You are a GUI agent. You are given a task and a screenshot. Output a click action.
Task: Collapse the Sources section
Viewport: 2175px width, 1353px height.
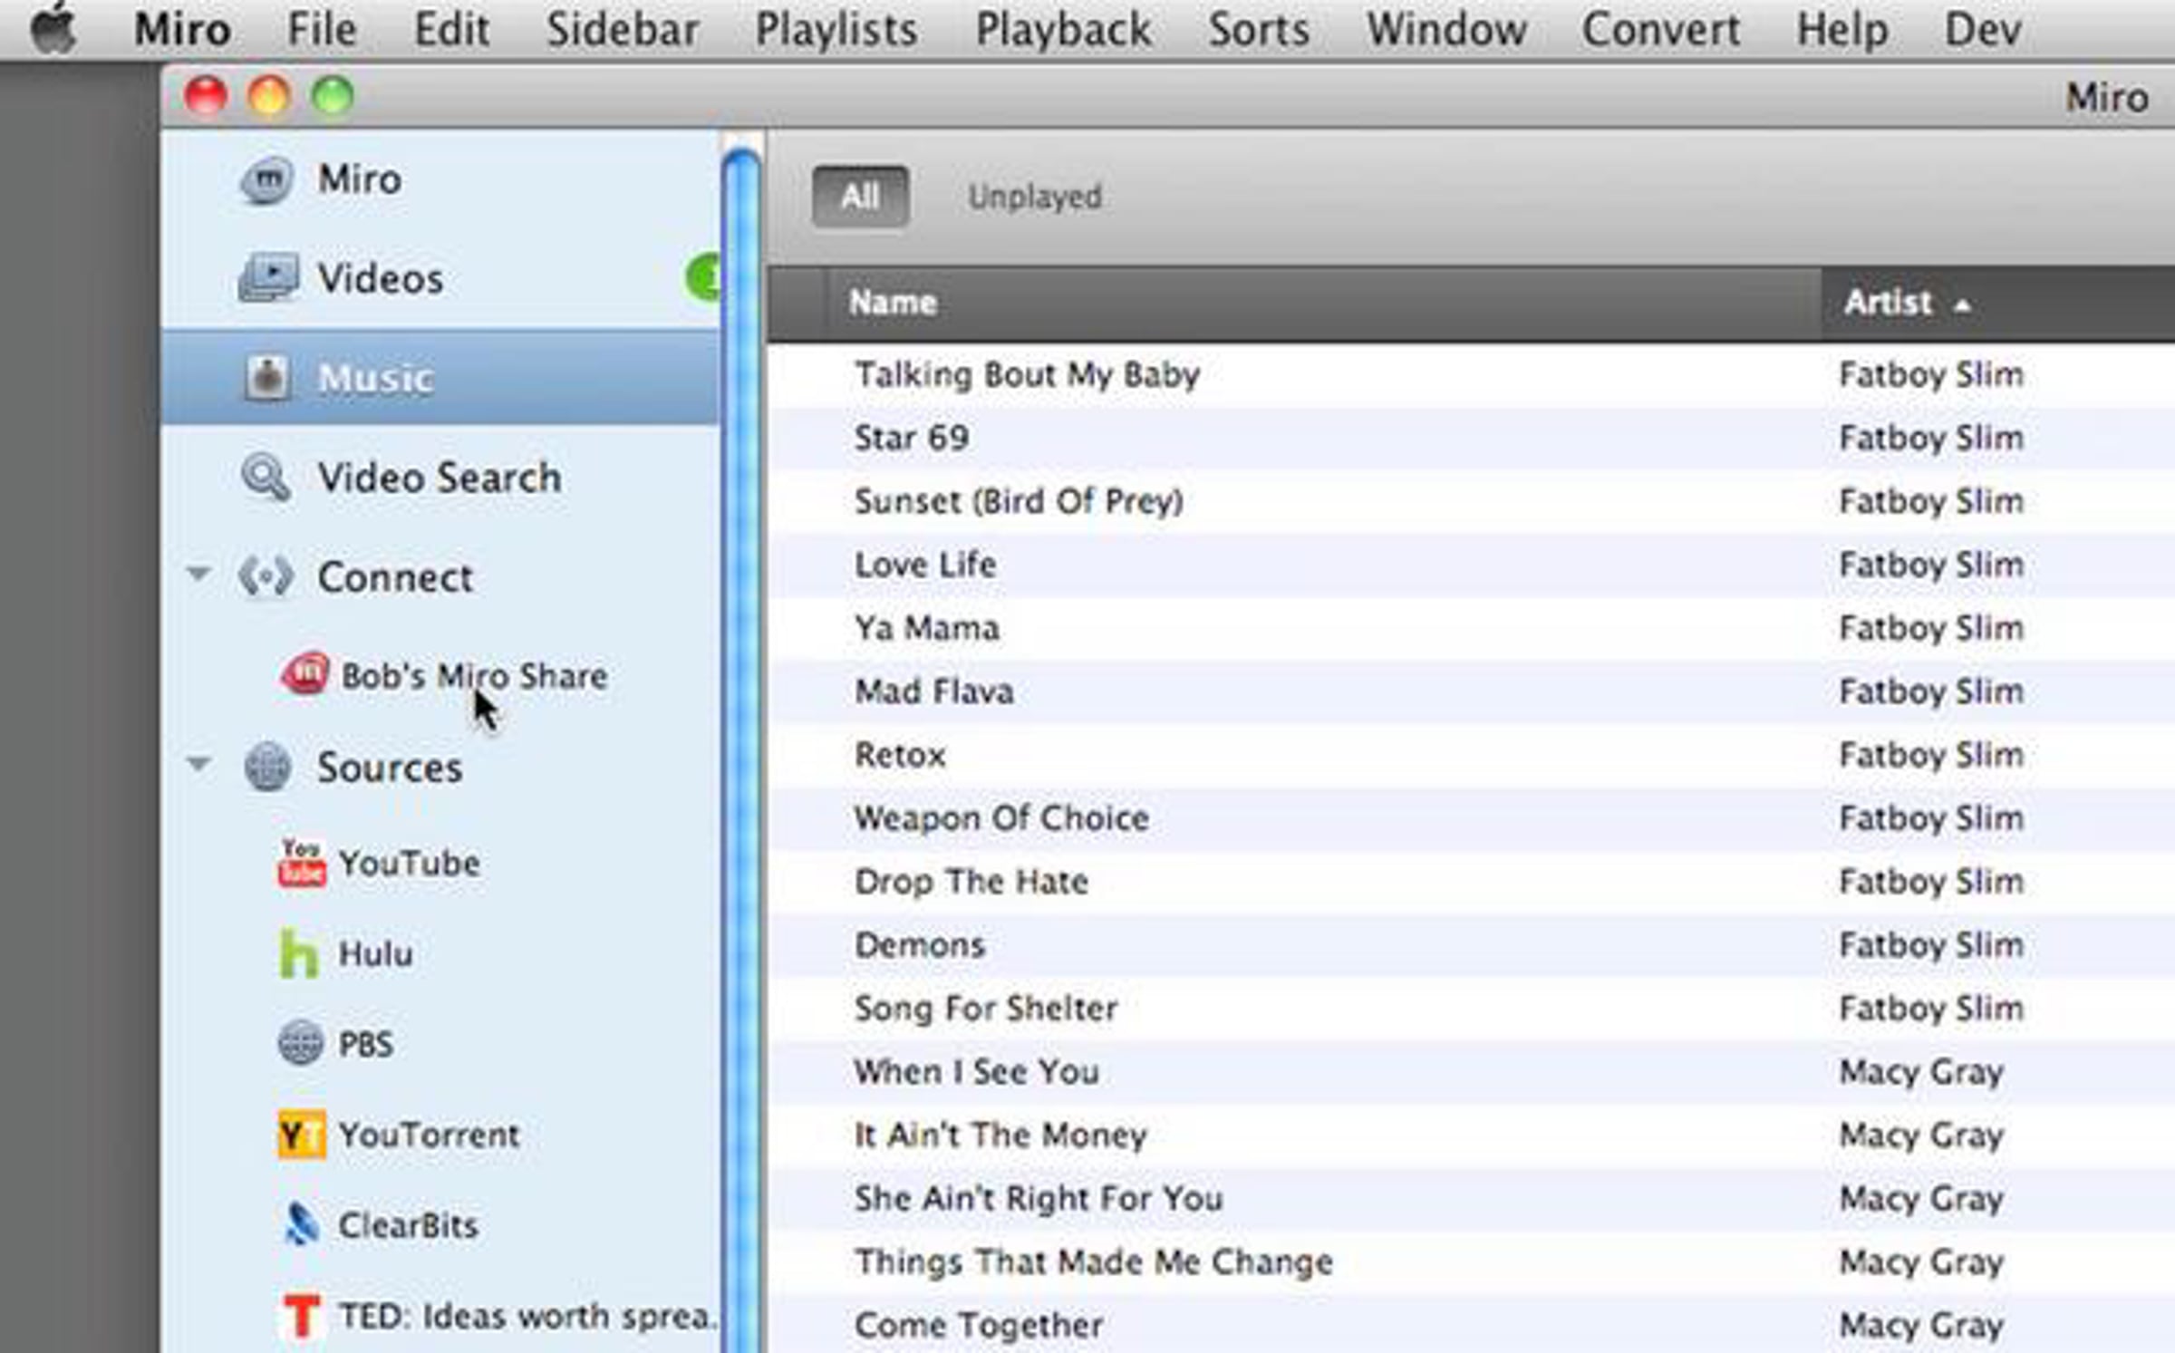point(198,764)
